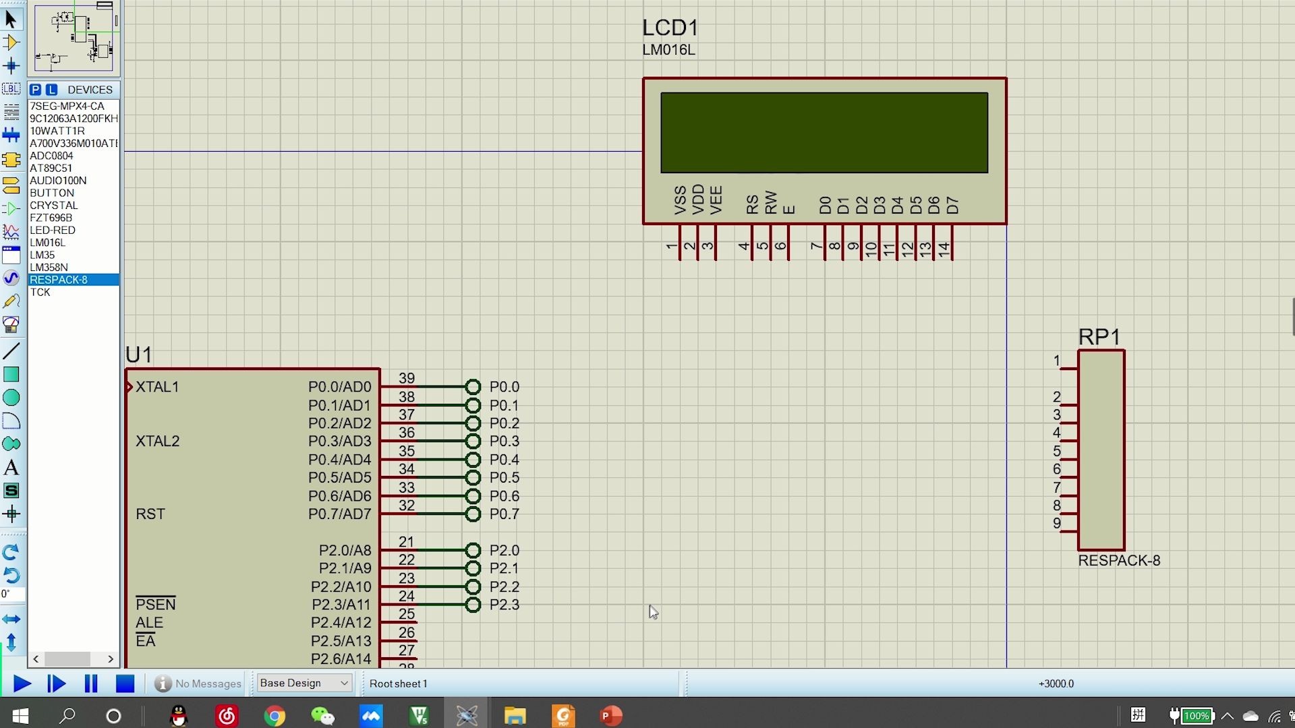Activate the Junction dot mode
The width and height of the screenshot is (1295, 728).
click(11, 66)
